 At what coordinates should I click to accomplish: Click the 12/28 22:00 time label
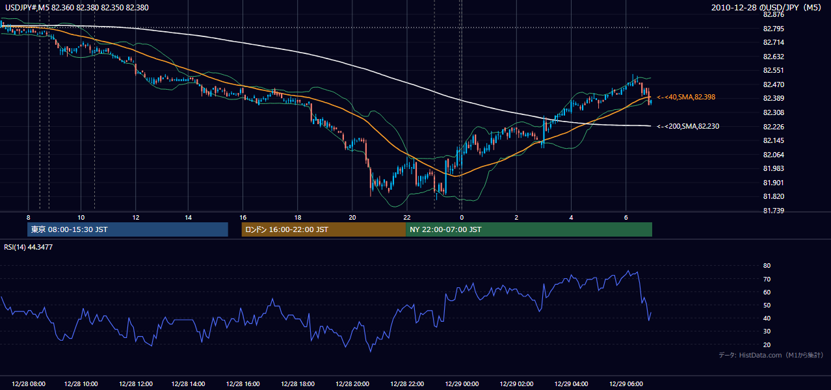pos(408,384)
